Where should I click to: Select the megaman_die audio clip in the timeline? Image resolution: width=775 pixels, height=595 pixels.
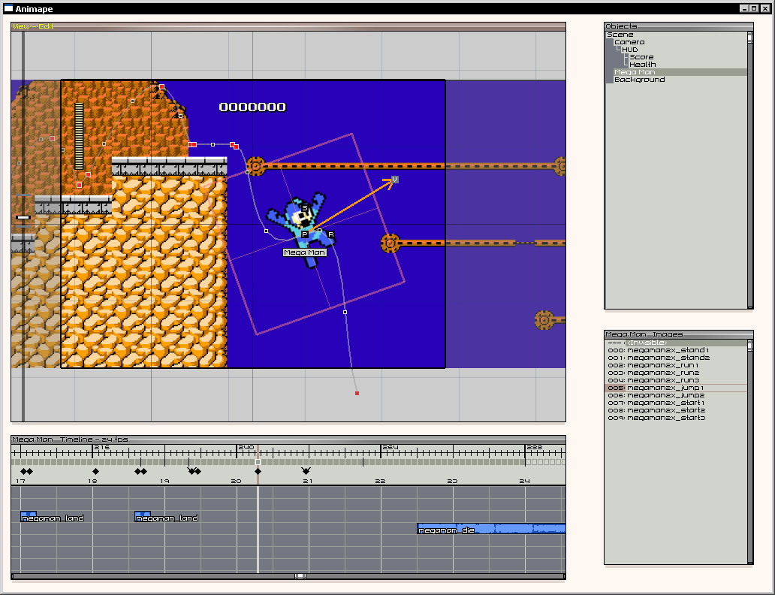click(x=491, y=529)
